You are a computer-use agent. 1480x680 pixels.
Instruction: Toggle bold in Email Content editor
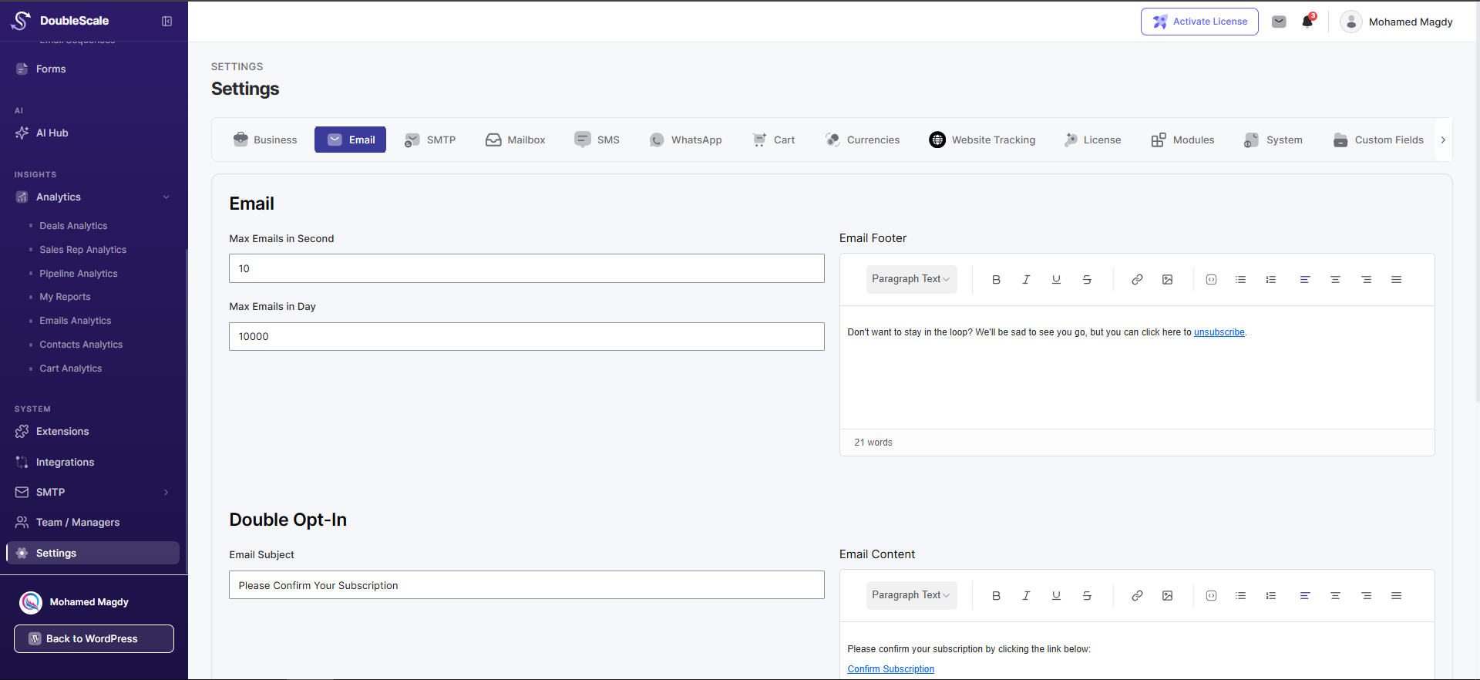pos(996,596)
